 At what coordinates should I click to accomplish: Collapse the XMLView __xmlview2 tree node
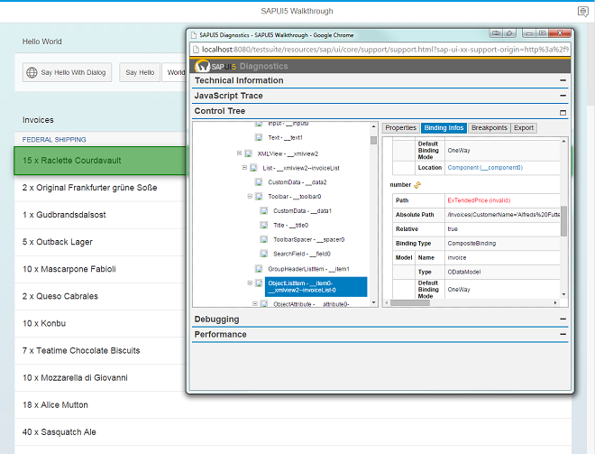pos(238,153)
